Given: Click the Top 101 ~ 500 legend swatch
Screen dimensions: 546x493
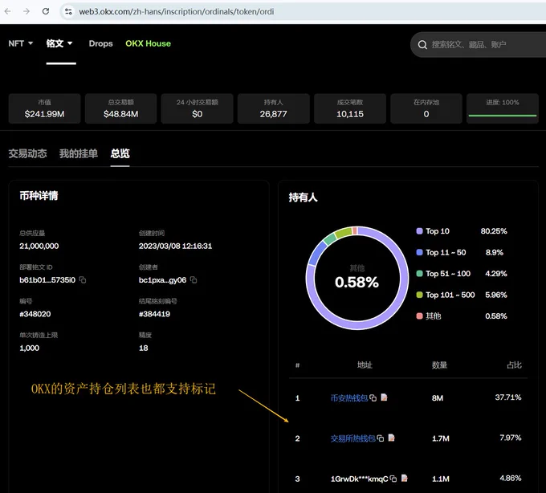Looking at the screenshot, I should pyautogui.click(x=420, y=295).
